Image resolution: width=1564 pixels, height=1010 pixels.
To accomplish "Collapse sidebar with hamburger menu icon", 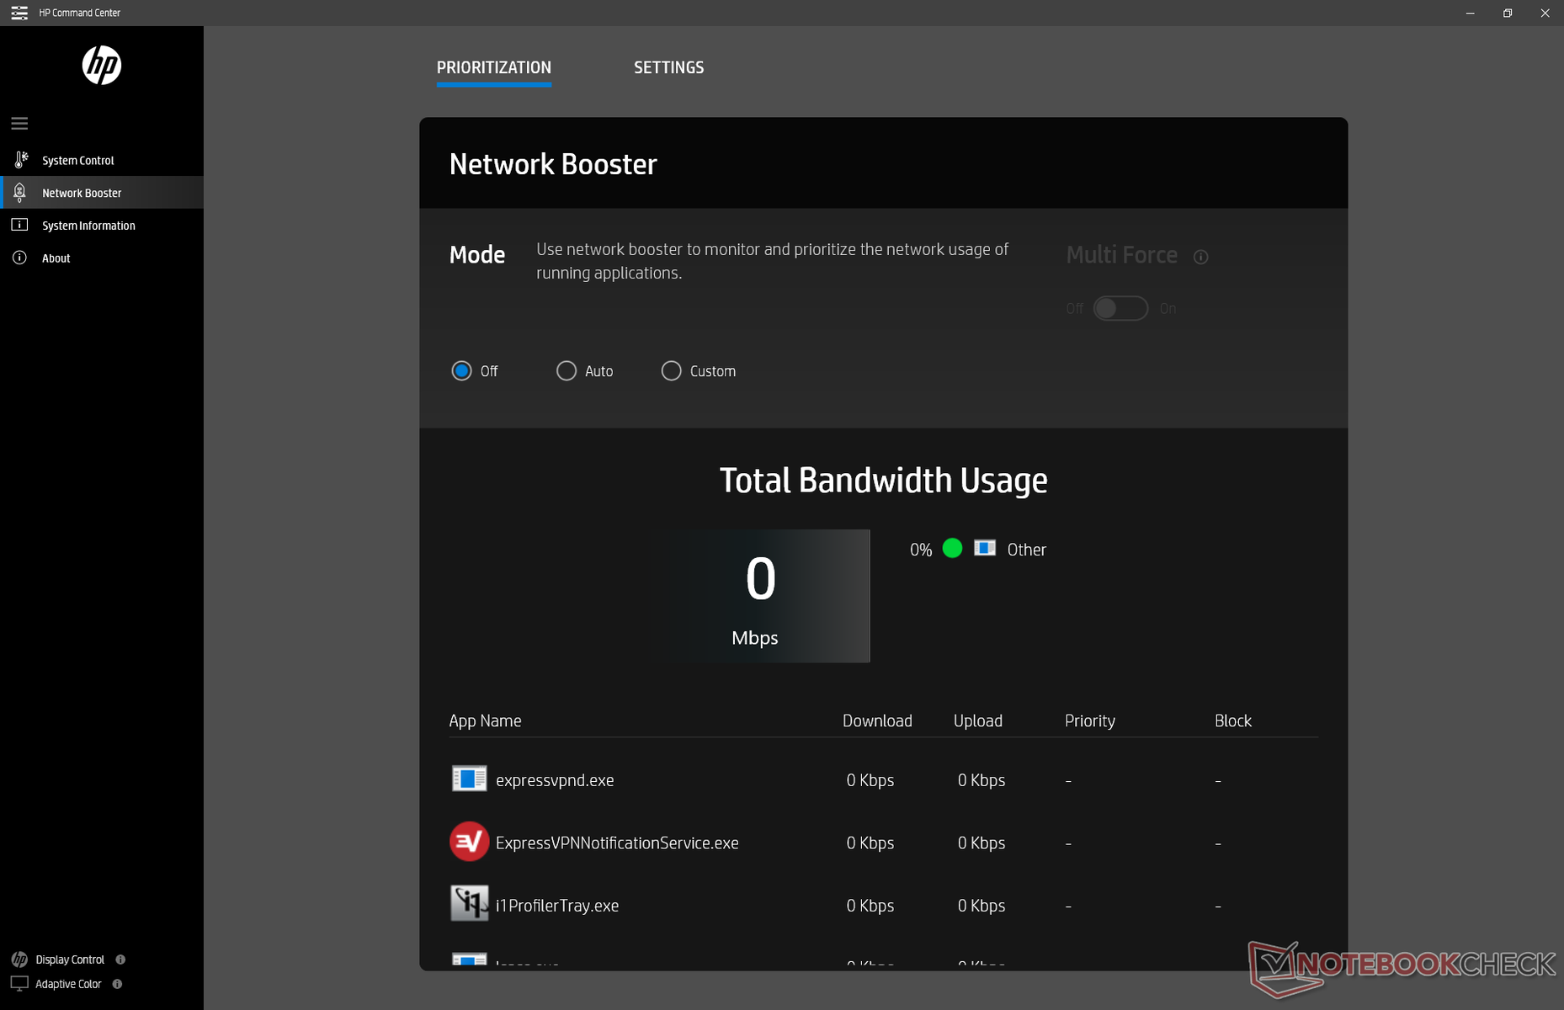I will click(19, 124).
